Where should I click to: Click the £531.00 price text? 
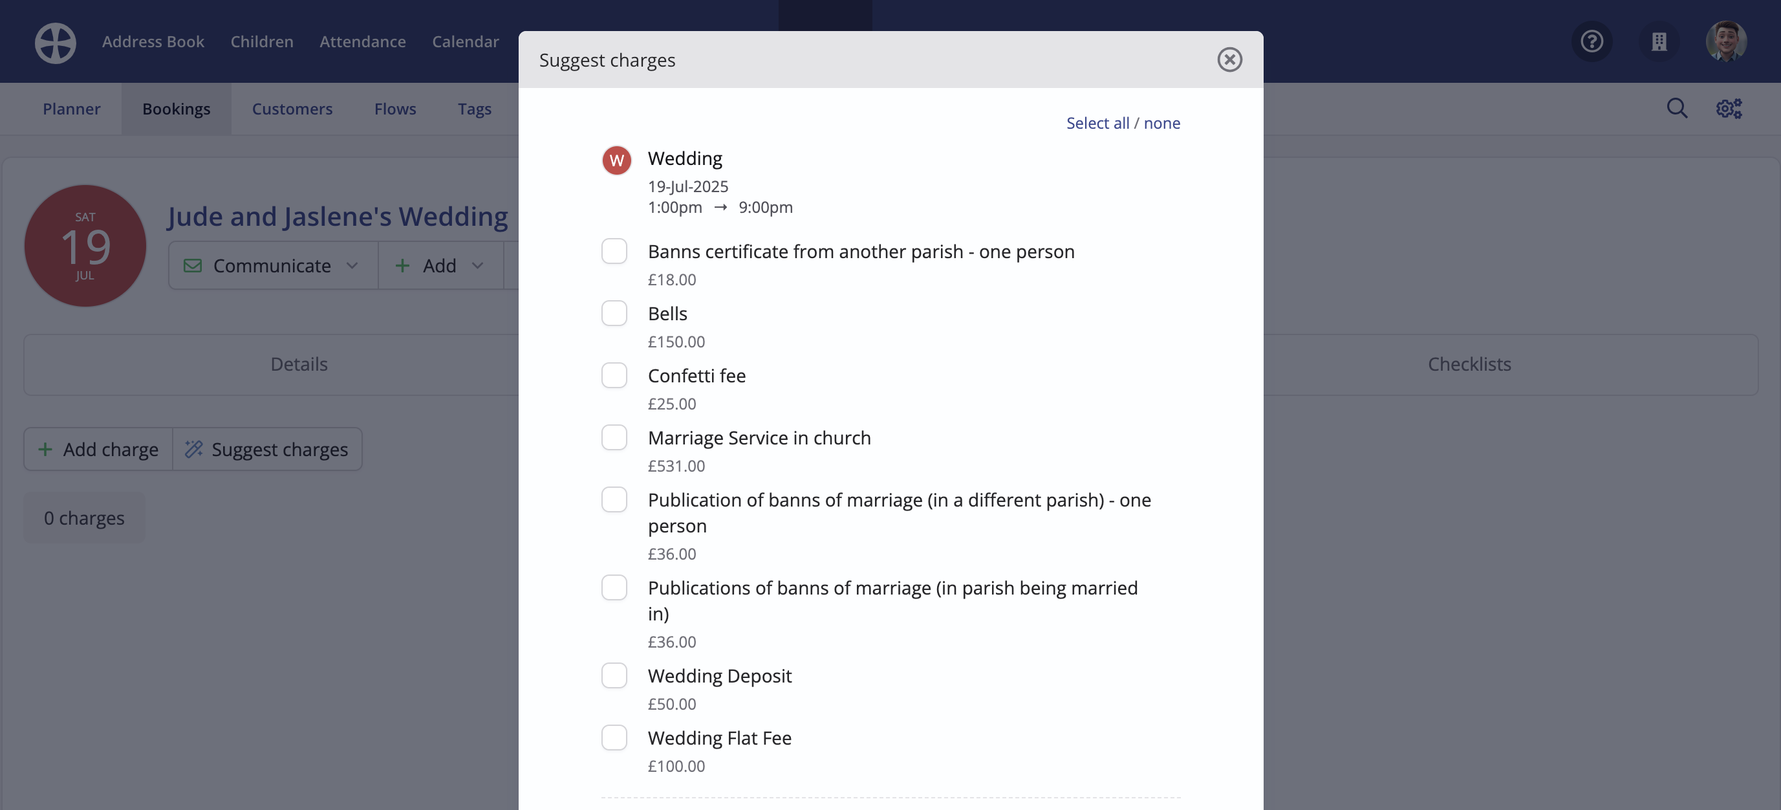pos(676,466)
